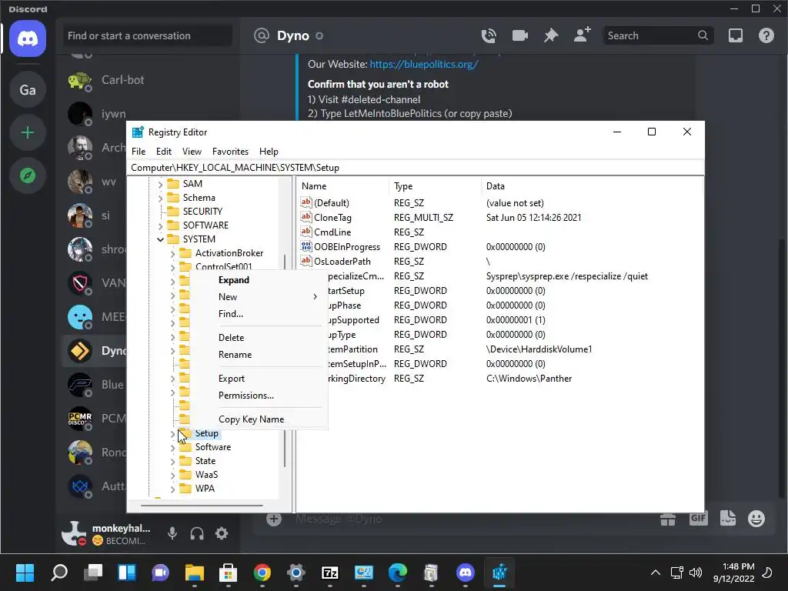The width and height of the screenshot is (788, 591).
Task: Open Google Chrome from taskbar
Action: point(262,573)
